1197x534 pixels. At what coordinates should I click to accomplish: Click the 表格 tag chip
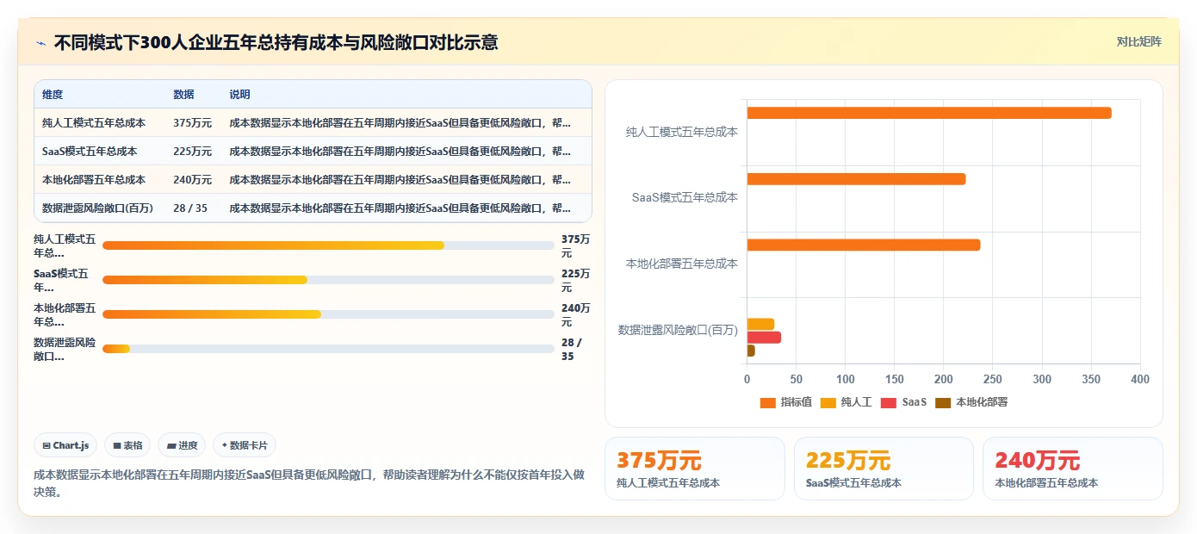127,445
